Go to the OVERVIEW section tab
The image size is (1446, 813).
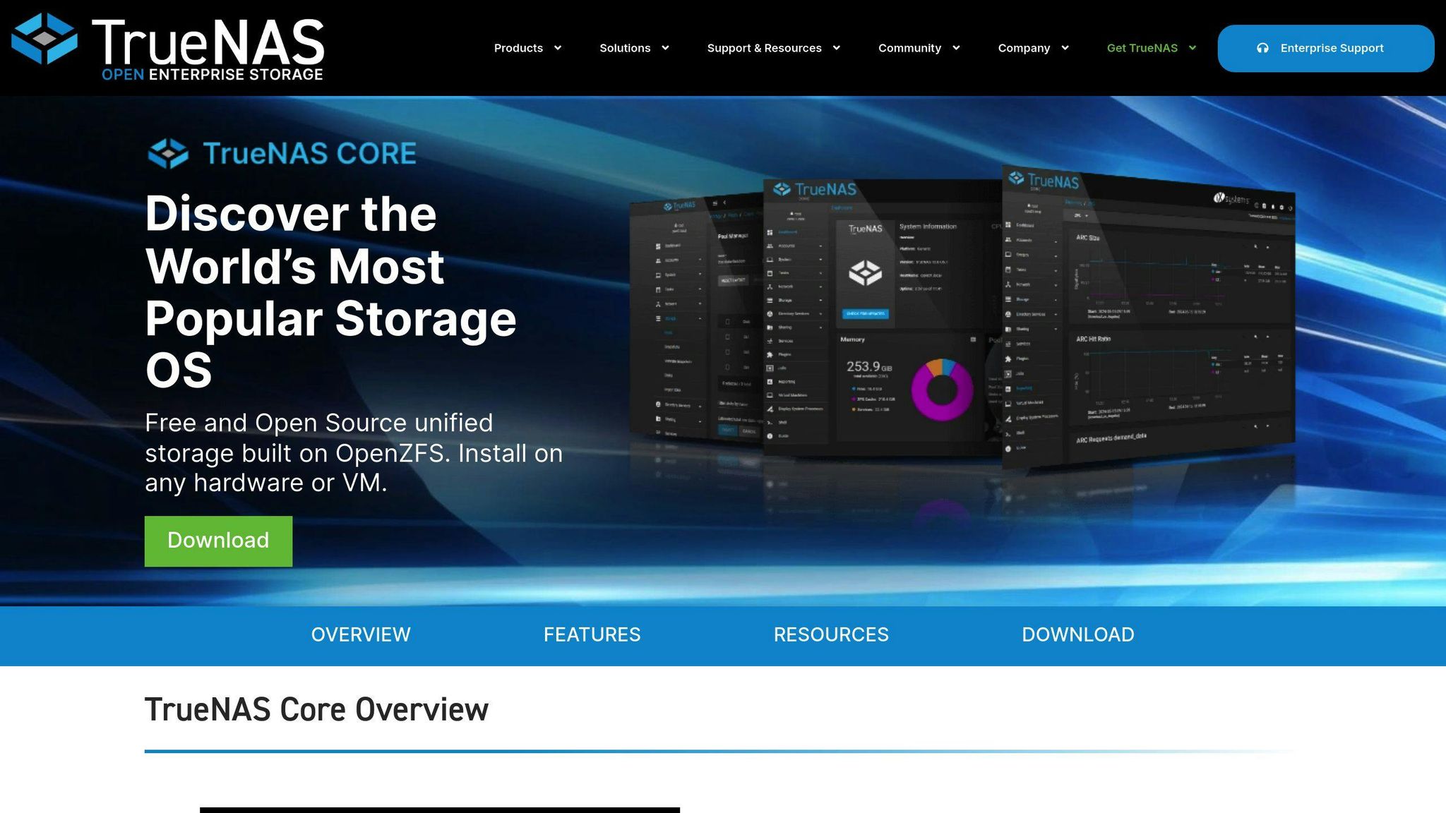[361, 634]
